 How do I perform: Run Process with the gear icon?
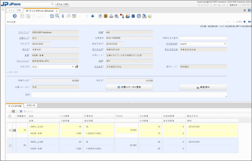pos(139,16)
